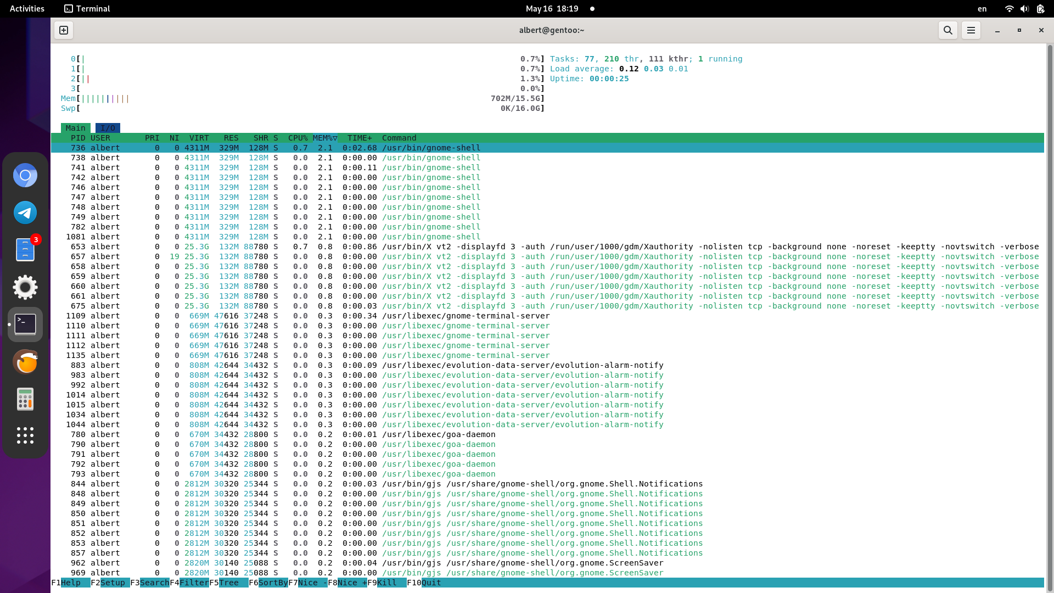This screenshot has width=1054, height=593.
Task: Click the Load average values
Action: point(653,69)
